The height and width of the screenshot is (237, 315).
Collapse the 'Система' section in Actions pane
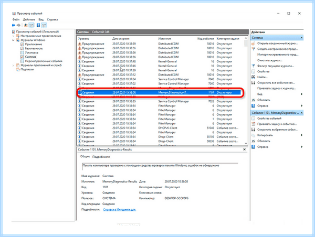click(301, 38)
